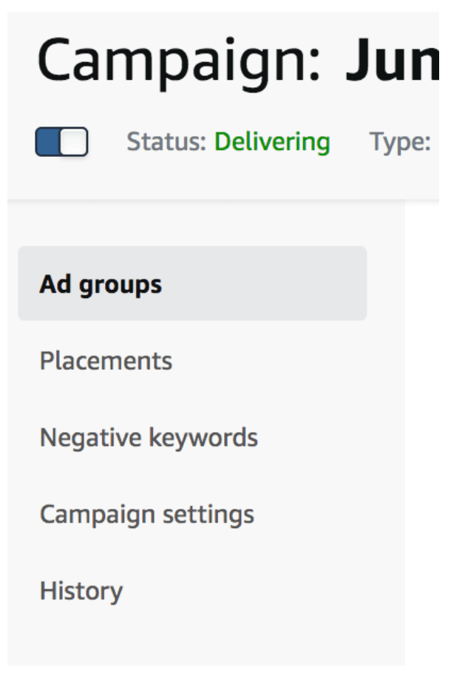Click the word keywords in the sidebar
The image size is (451, 673).
pyautogui.click(x=203, y=438)
